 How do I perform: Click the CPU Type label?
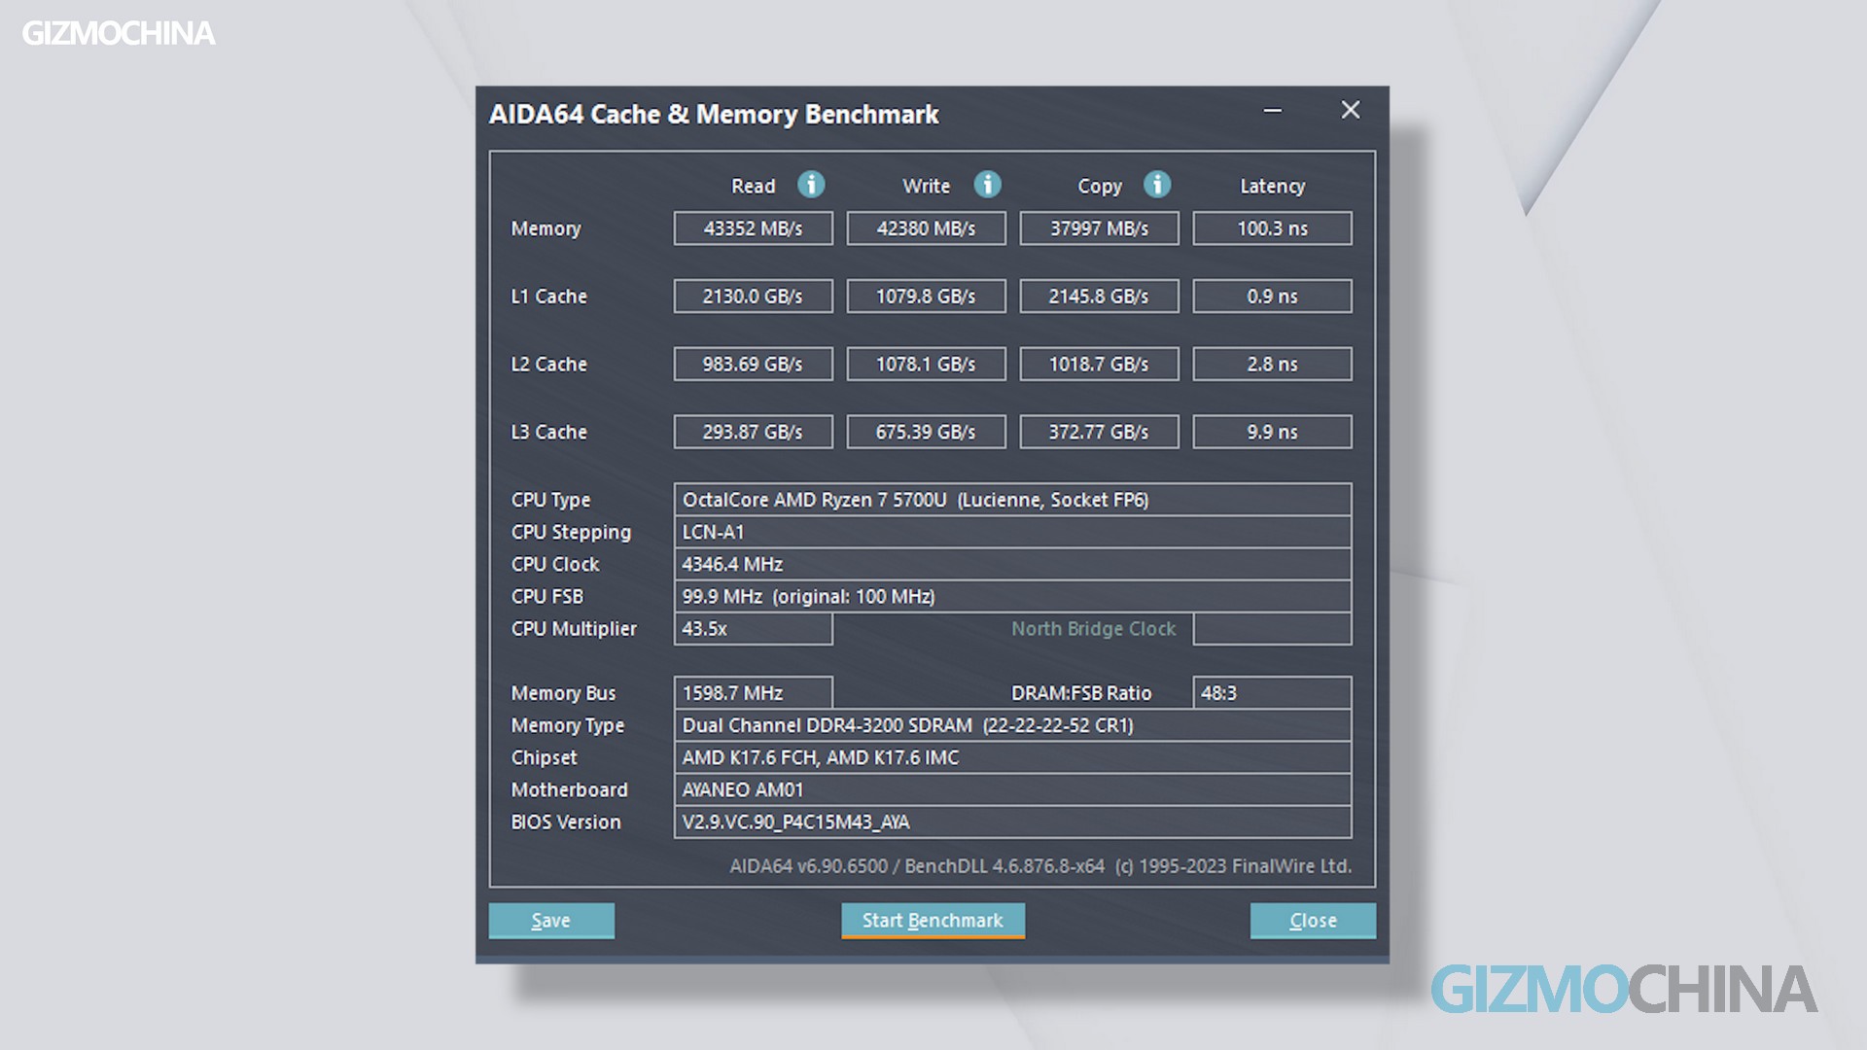click(x=550, y=500)
